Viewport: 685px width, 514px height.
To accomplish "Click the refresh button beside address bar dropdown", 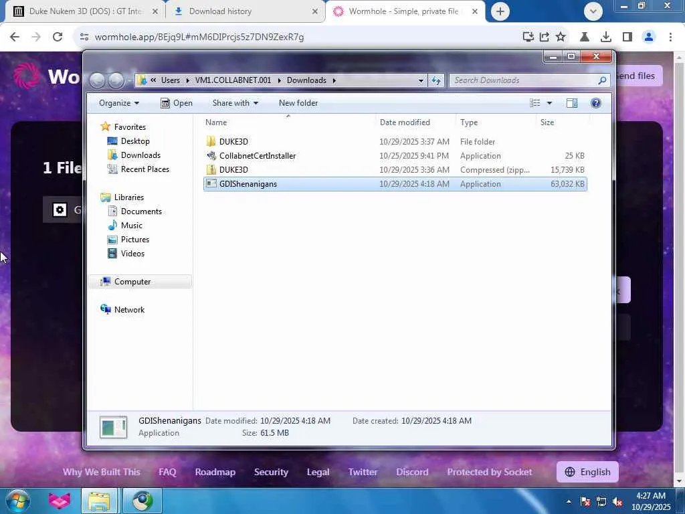I will pyautogui.click(x=436, y=80).
